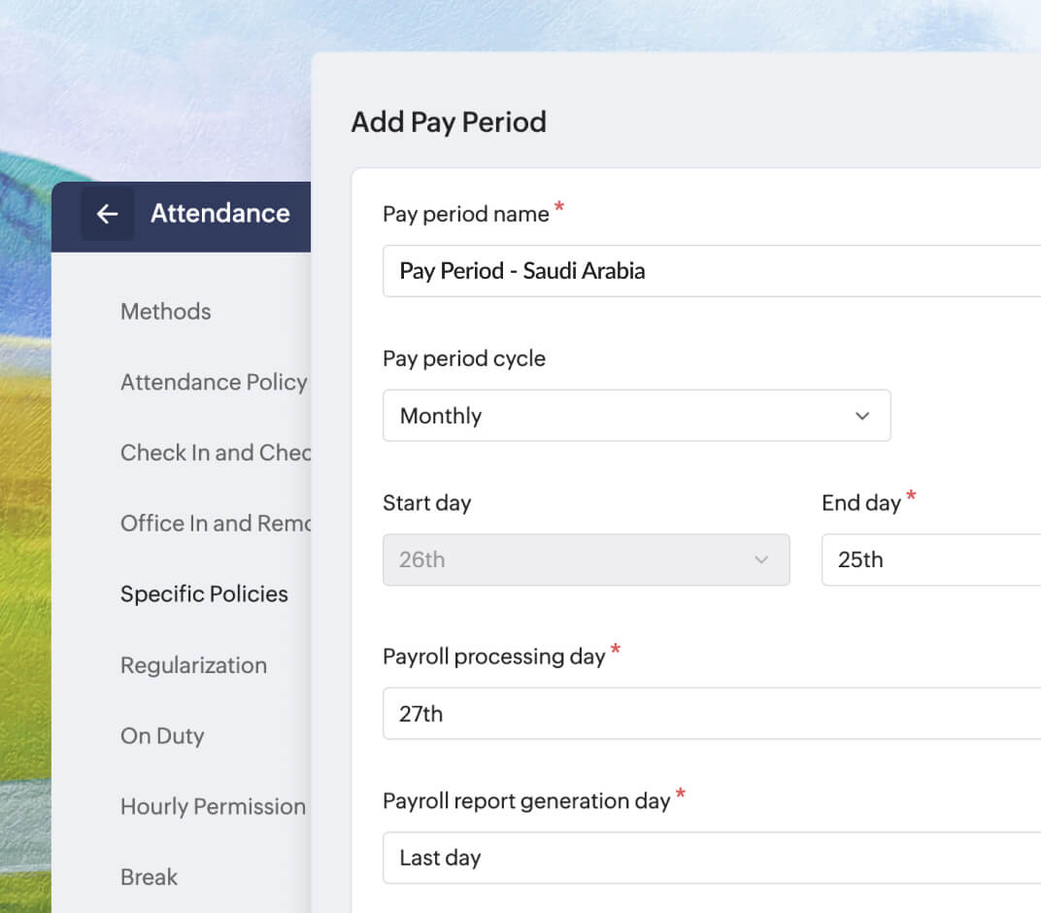Open the disabled Start day dropdown
The image size is (1041, 913).
pyautogui.click(x=587, y=559)
